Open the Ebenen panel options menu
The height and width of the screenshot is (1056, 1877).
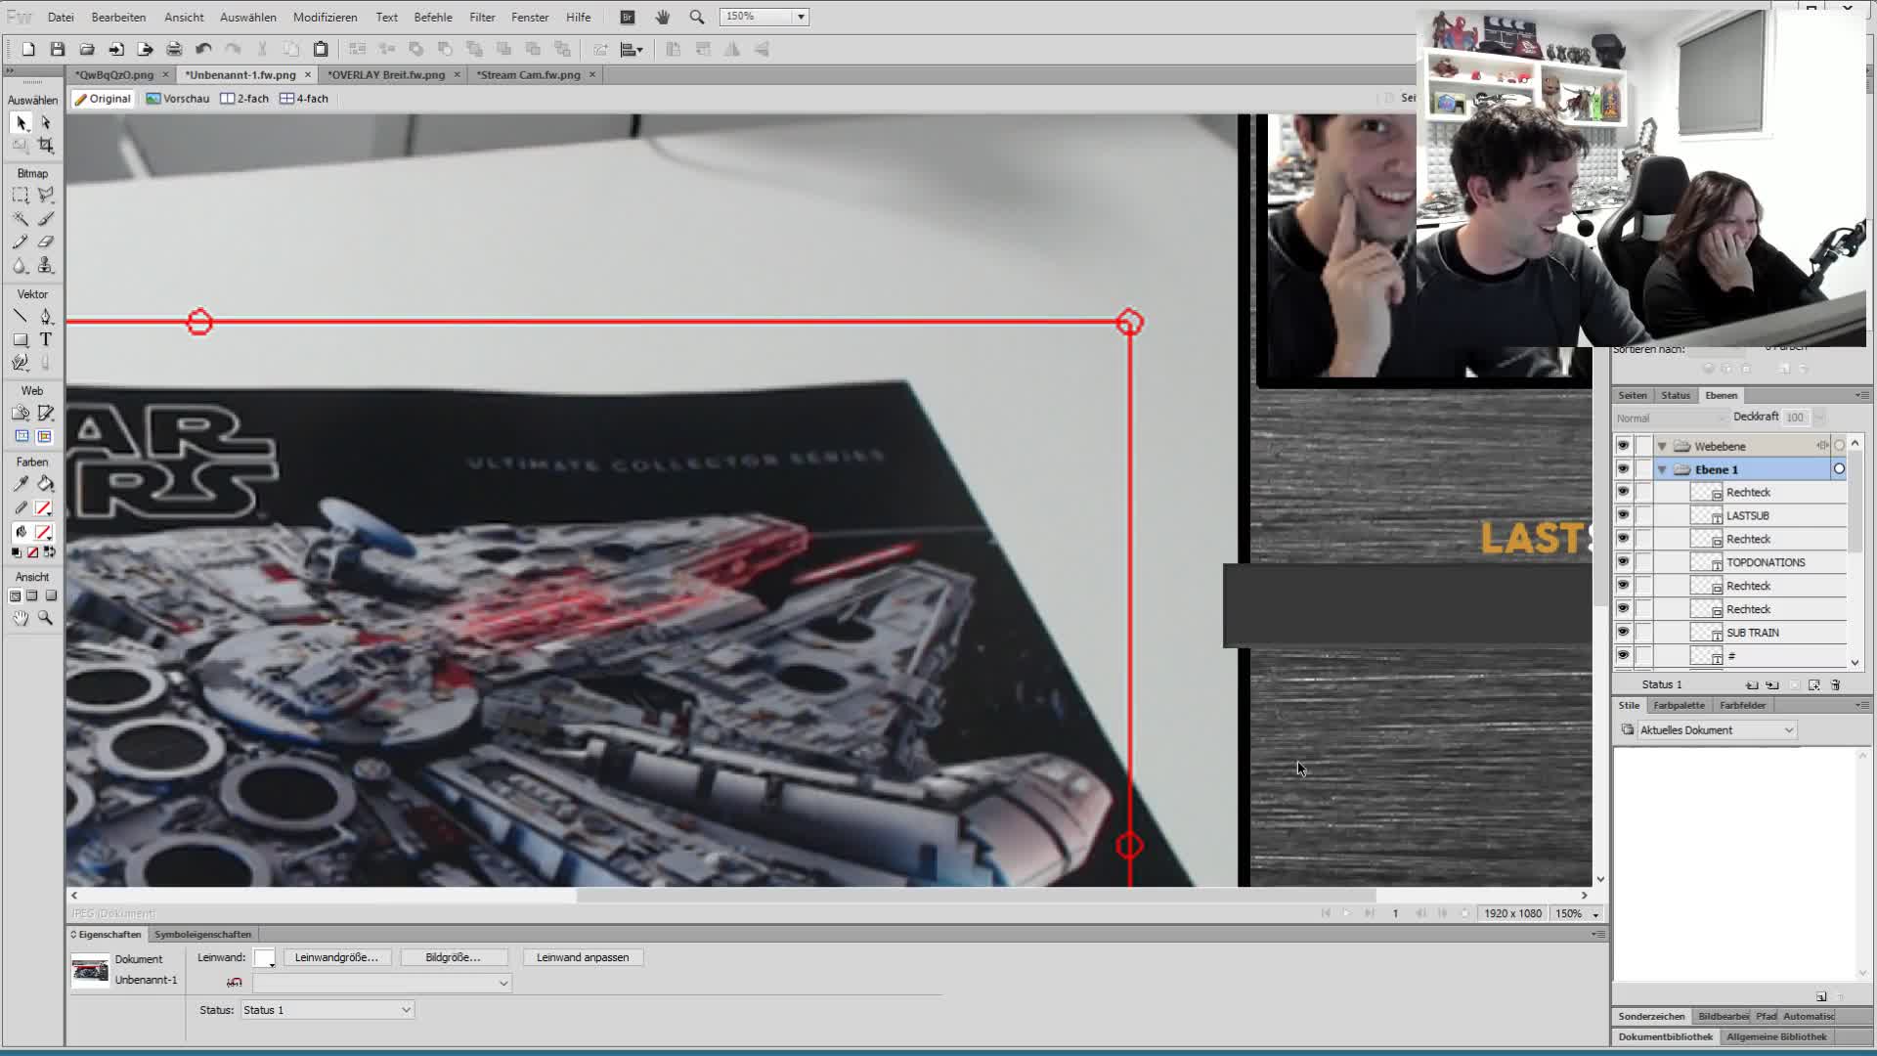[1861, 395]
